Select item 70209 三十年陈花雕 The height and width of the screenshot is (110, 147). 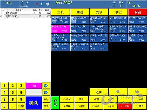pyautogui.click(x=118, y=29)
